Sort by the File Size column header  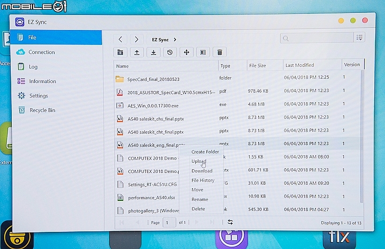coord(265,65)
